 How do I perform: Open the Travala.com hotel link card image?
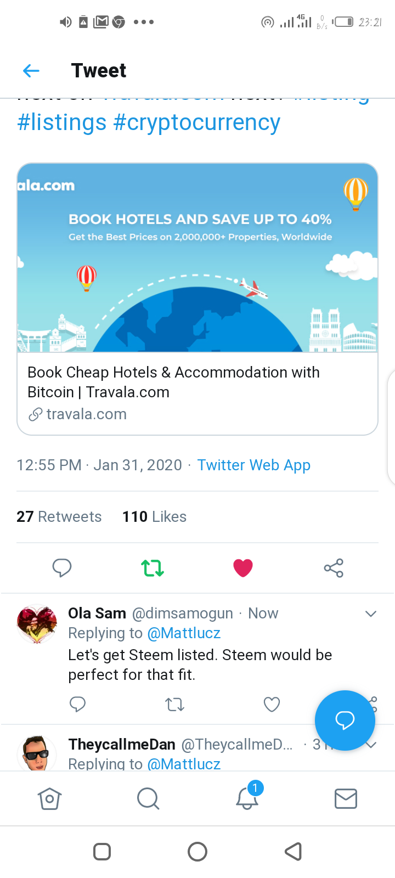[198, 257]
